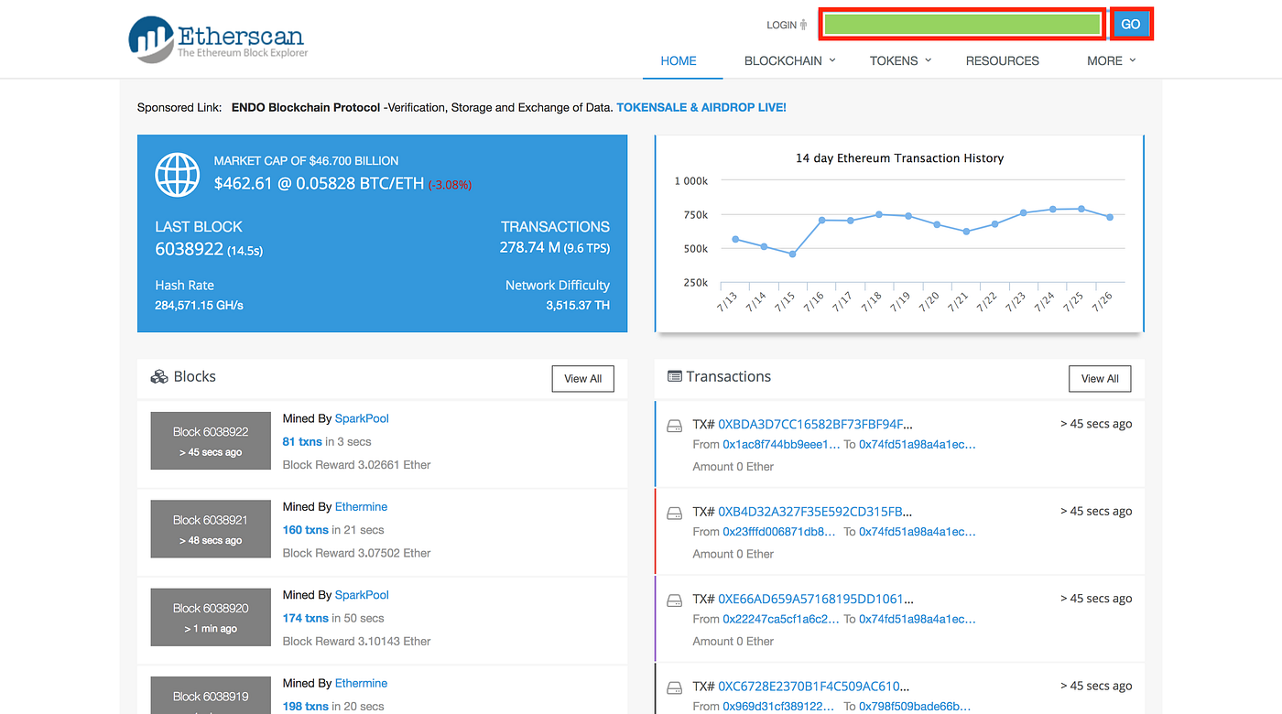Open SparkPool miner of Block 6038920
The image size is (1282, 714).
click(362, 595)
